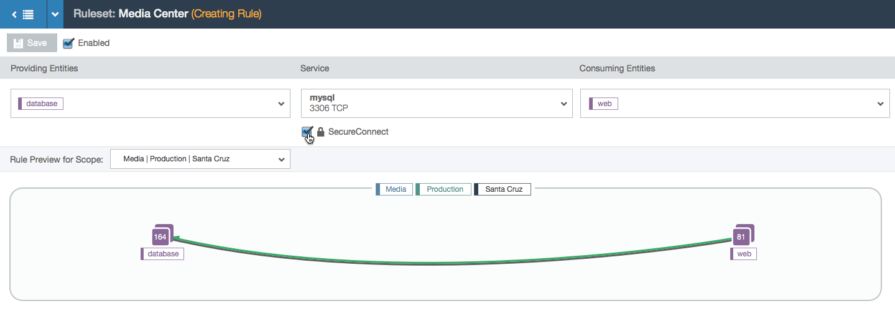Click the Production environment label tag
This screenshot has height=324, width=895.
[x=443, y=189]
